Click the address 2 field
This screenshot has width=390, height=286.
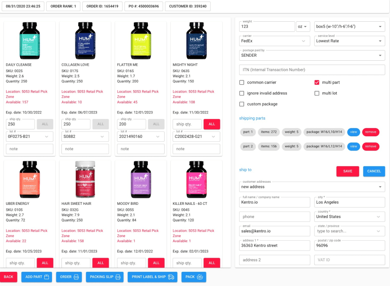(x=275, y=260)
